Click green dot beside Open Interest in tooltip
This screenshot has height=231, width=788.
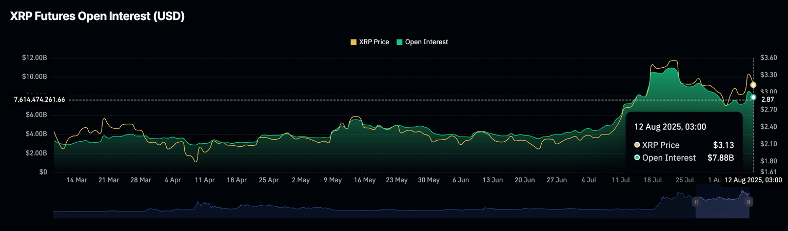point(637,158)
